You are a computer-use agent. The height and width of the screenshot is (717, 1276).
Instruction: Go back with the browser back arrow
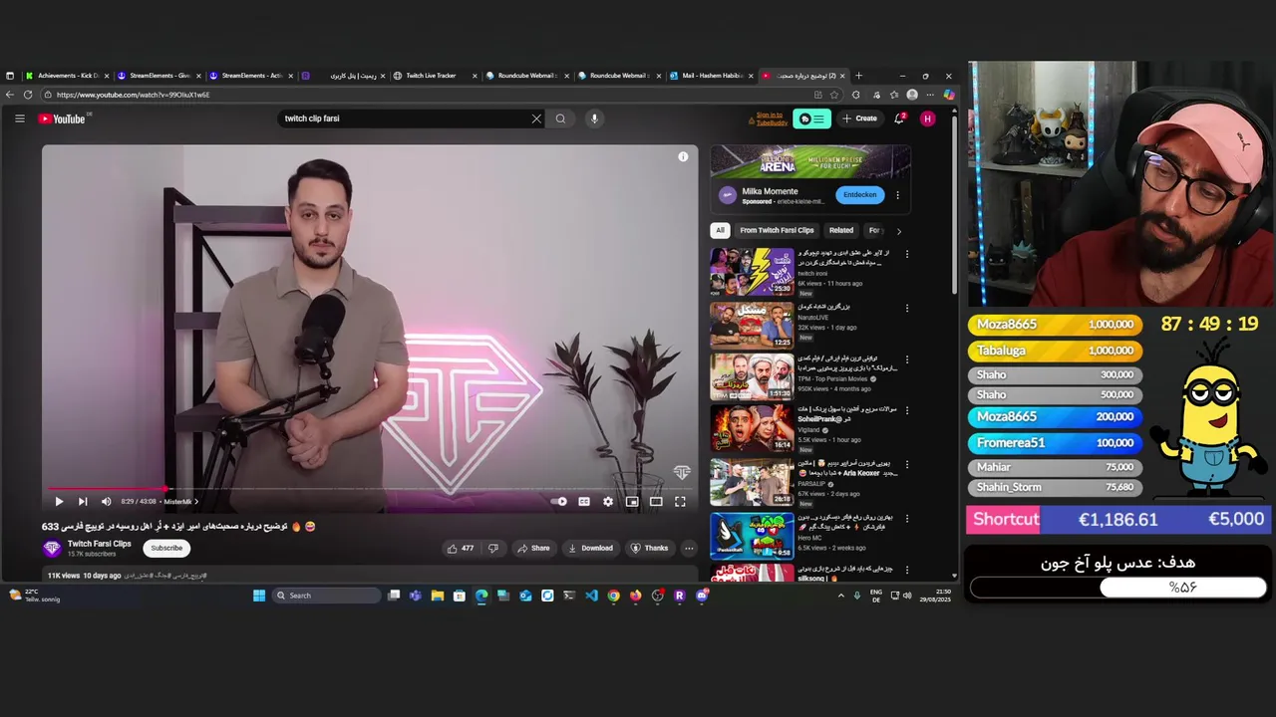(10, 95)
